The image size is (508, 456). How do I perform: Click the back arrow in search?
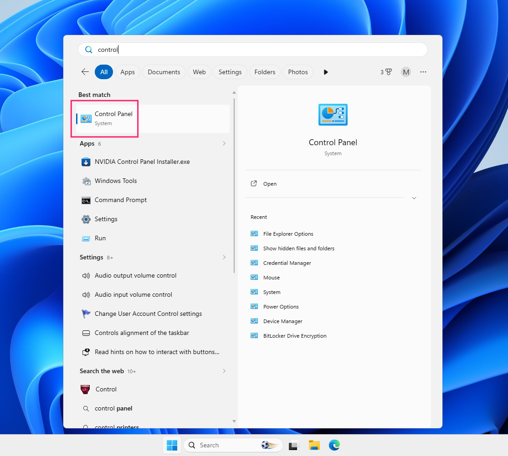pos(85,72)
